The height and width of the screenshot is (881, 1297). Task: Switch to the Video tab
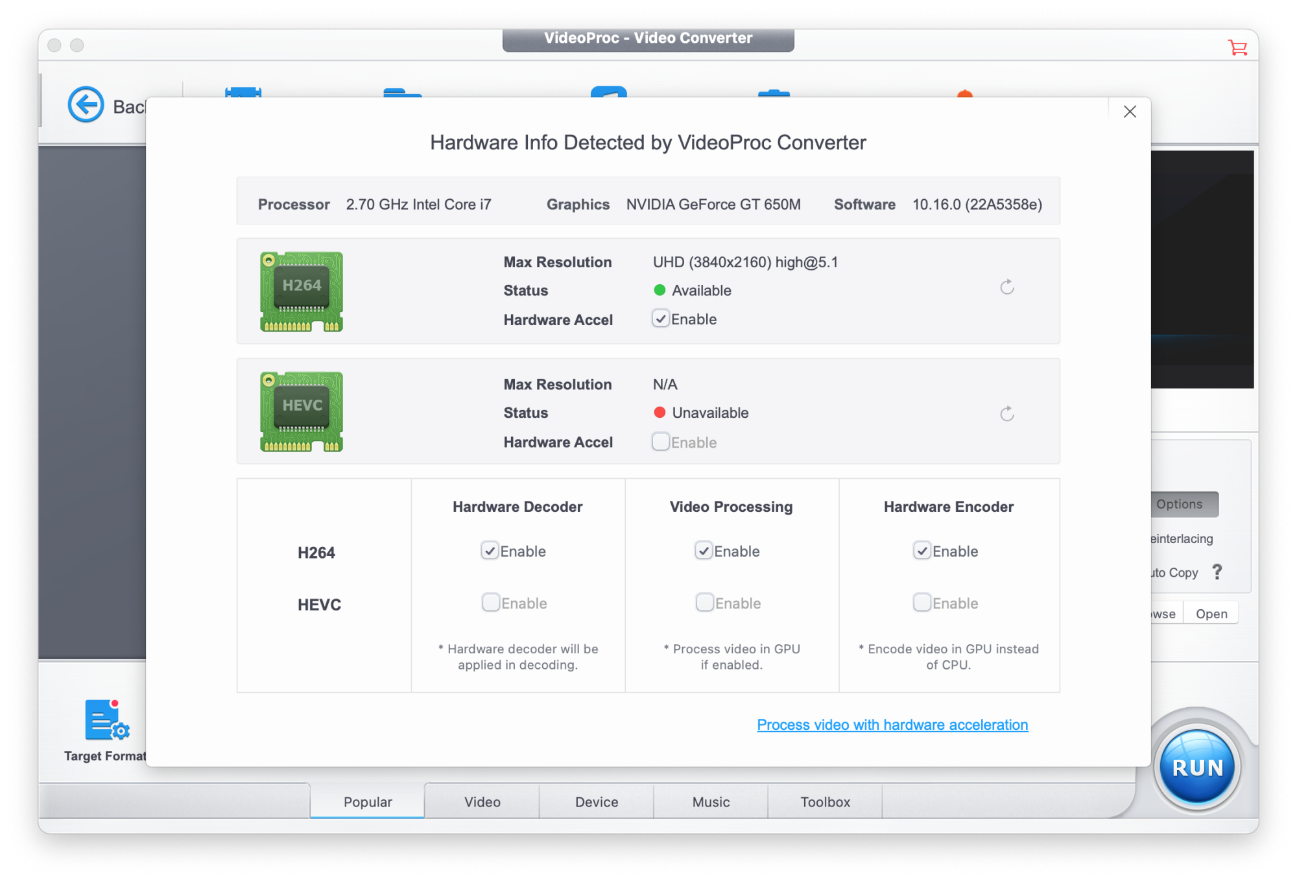(x=482, y=802)
